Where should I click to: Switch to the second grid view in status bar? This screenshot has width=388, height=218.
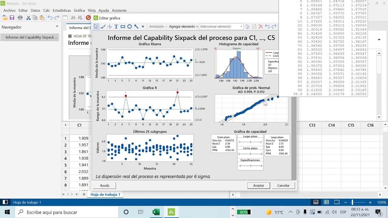326,202
